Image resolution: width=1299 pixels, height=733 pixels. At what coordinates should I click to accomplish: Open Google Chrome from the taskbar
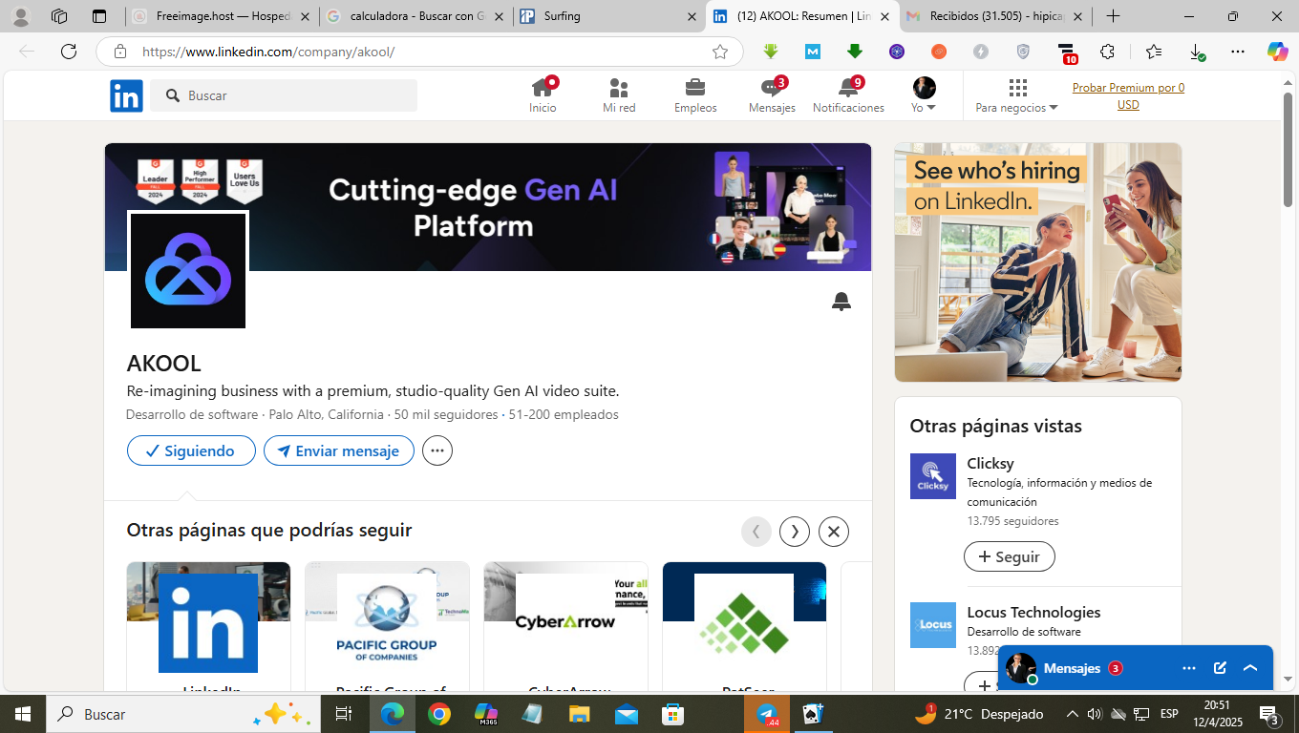click(x=439, y=714)
